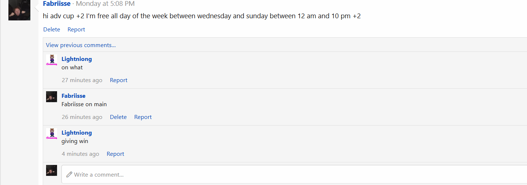Click the "Monday at 5:08 PM" post timestamp

click(105, 4)
